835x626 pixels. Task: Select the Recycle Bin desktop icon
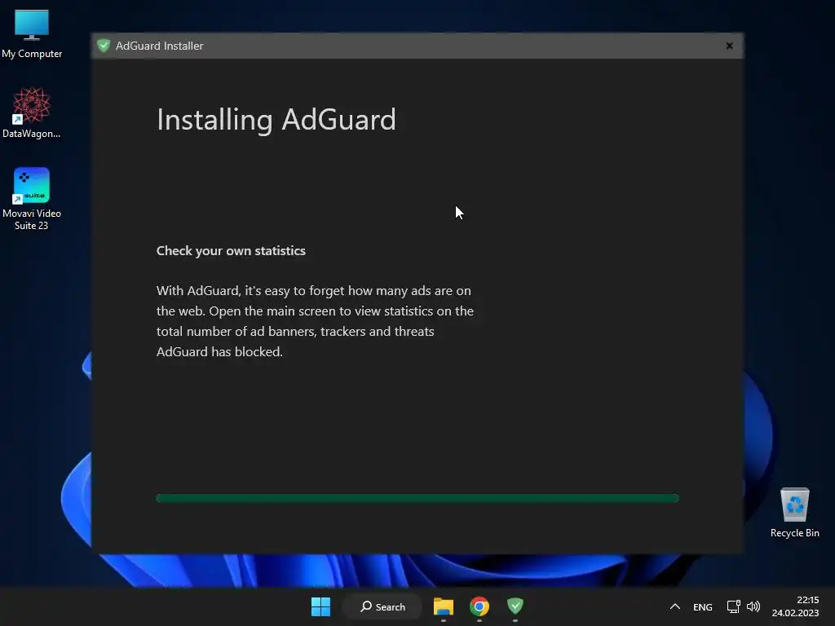pos(794,513)
